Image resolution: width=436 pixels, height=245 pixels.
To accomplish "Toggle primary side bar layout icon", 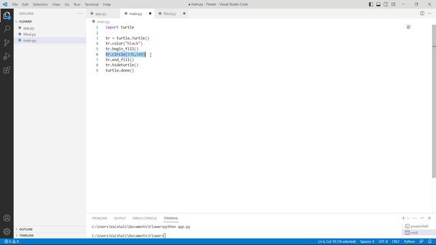I will [371, 4].
